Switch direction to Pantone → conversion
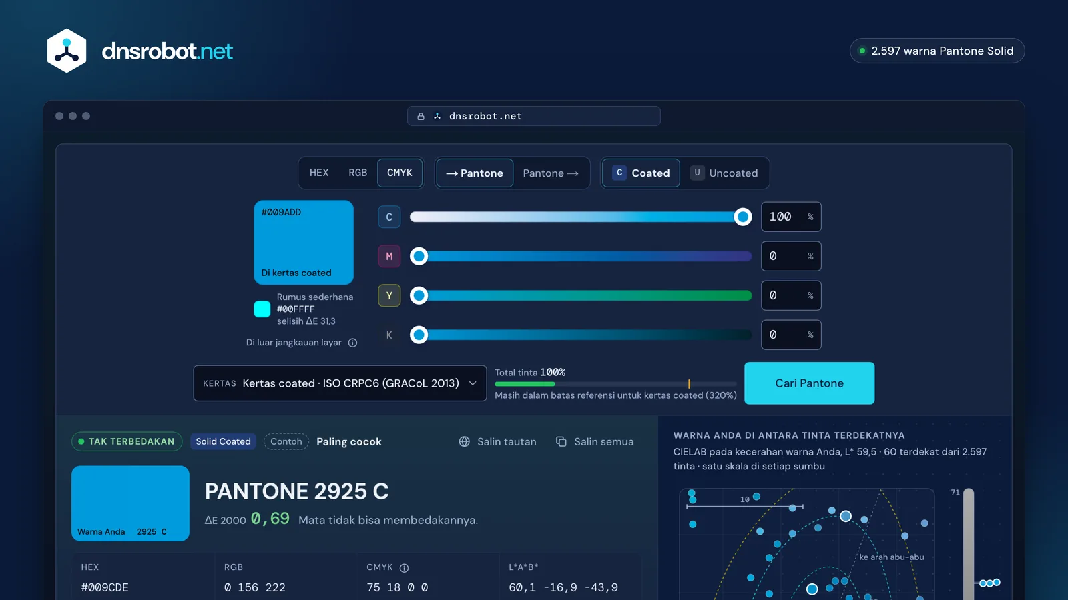The image size is (1068, 600). pos(551,173)
